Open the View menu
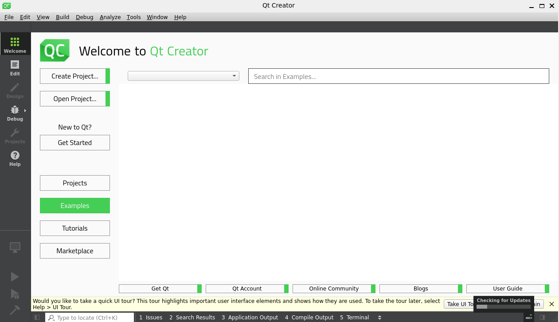The height and width of the screenshot is (322, 559). [43, 17]
